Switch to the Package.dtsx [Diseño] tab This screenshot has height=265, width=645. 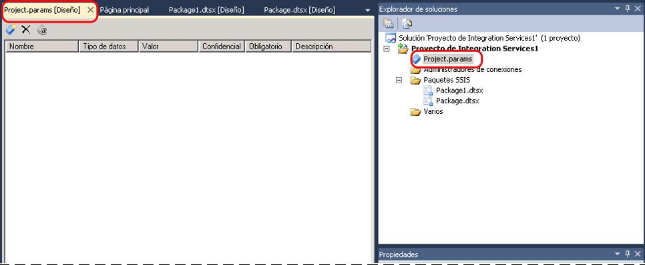point(299,10)
